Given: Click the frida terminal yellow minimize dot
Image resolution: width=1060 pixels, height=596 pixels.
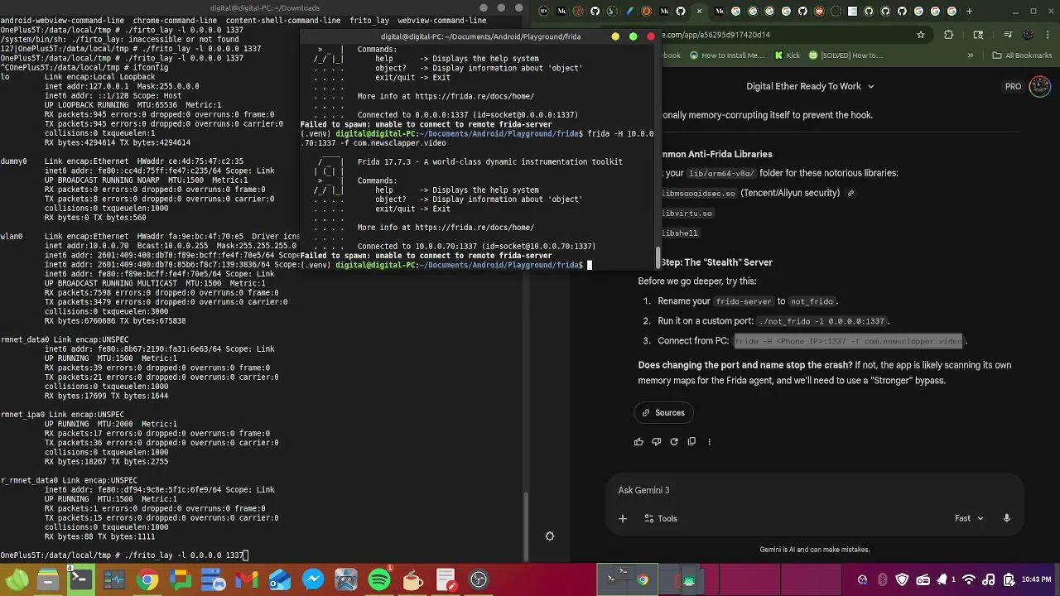Looking at the screenshot, I should [x=615, y=36].
